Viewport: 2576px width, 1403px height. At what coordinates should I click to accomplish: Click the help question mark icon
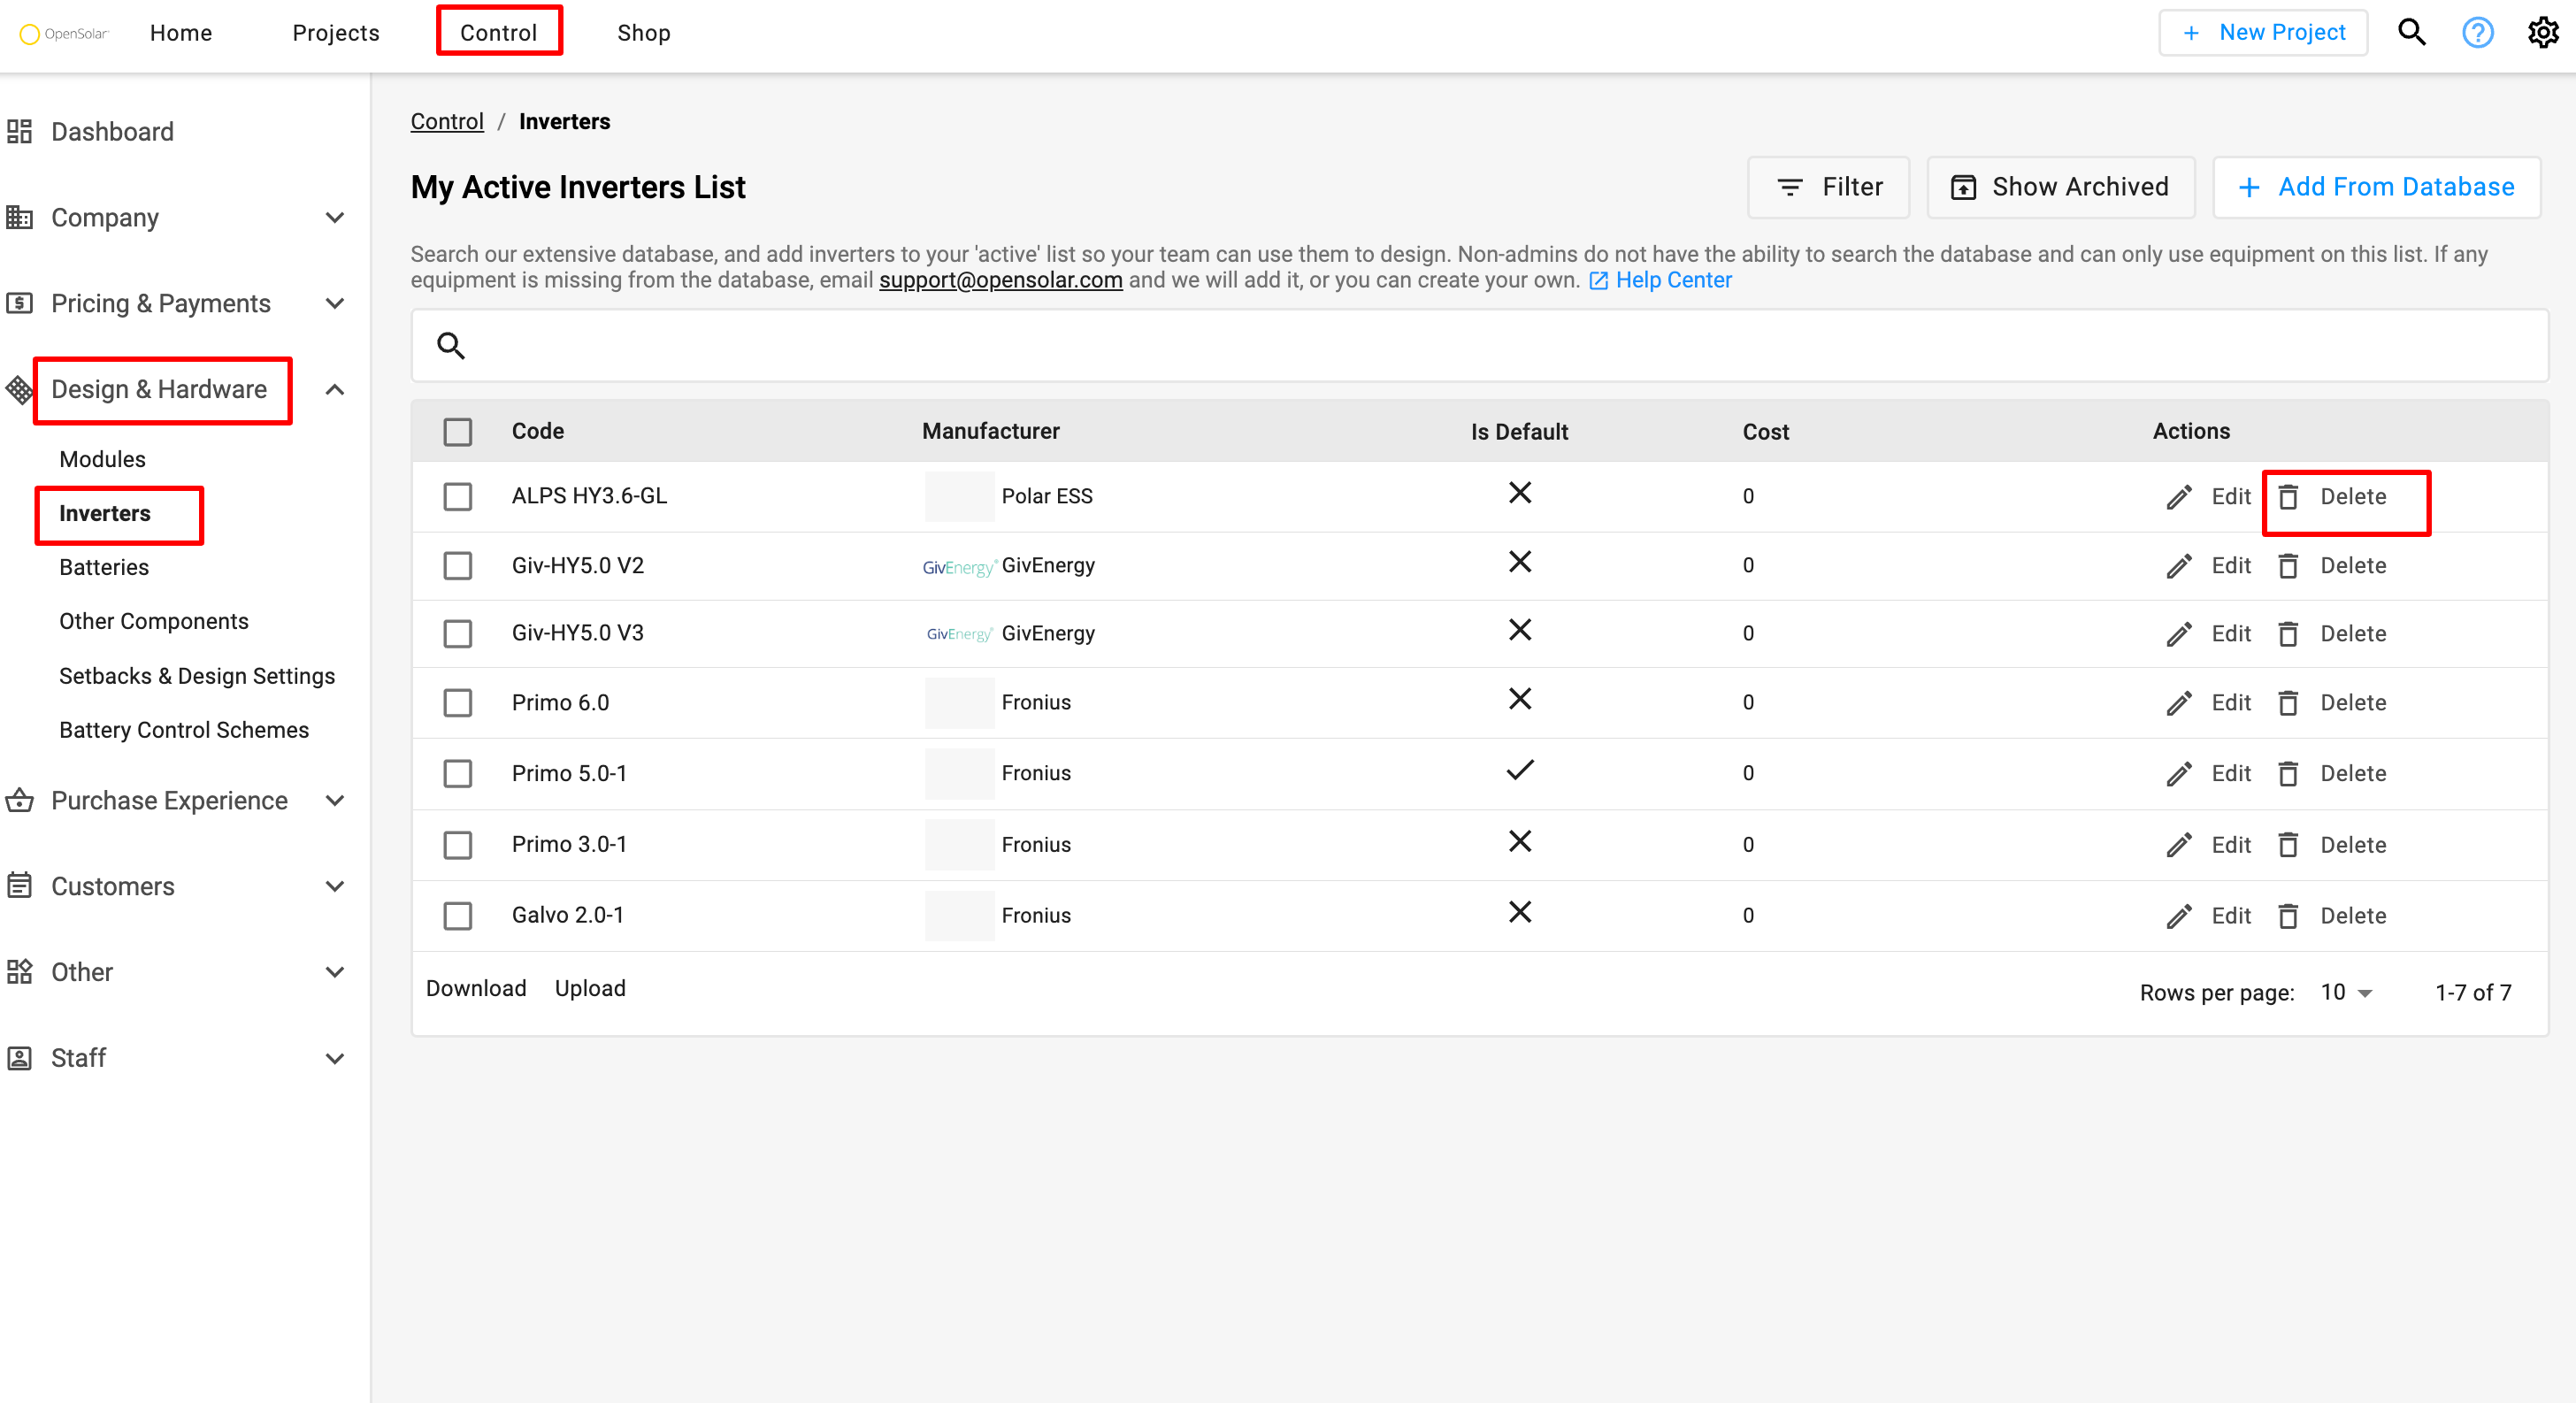[x=2477, y=32]
